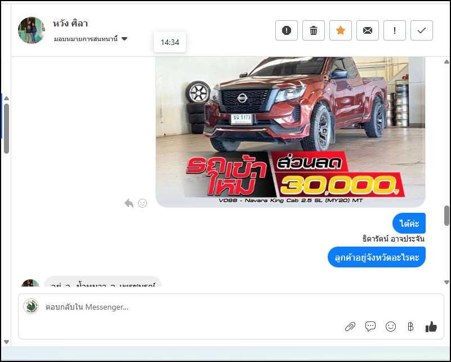451x362 pixels.
Task: Open emoji picker in reply box
Action: (391, 327)
